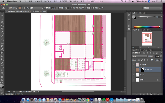The image size is (165, 103).
Task: Switch to the スウォッチ tab
Action: 142,13
